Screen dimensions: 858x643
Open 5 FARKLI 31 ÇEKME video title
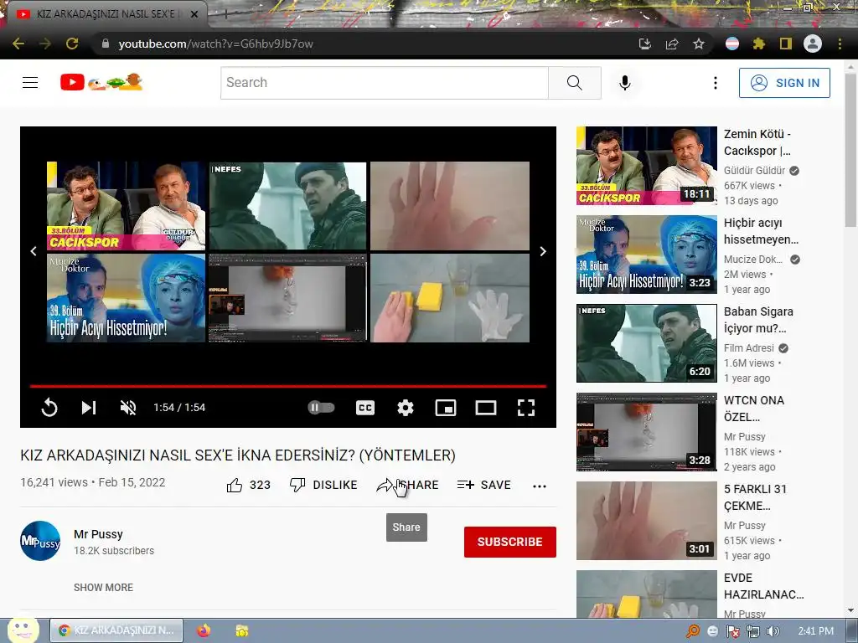point(755,497)
